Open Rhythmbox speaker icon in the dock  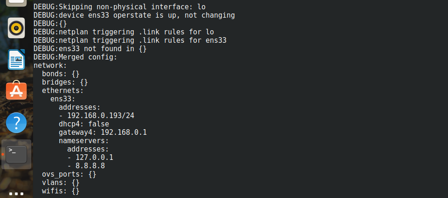(16, 27)
